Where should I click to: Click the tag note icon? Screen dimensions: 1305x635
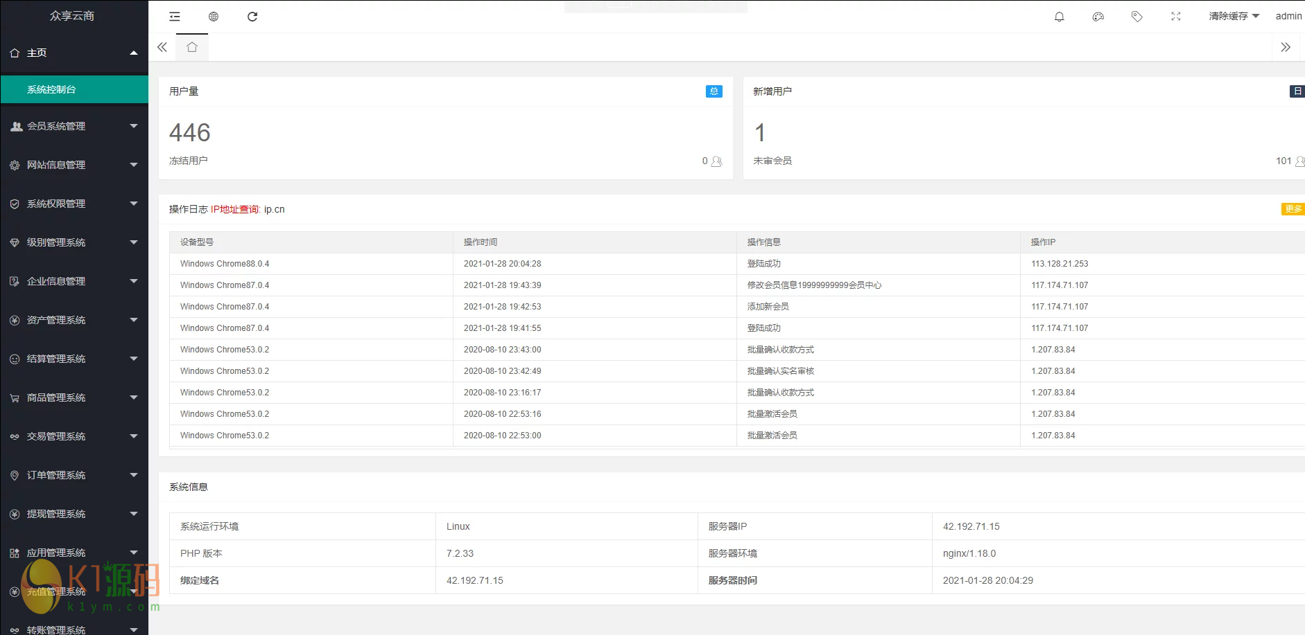tap(1137, 17)
